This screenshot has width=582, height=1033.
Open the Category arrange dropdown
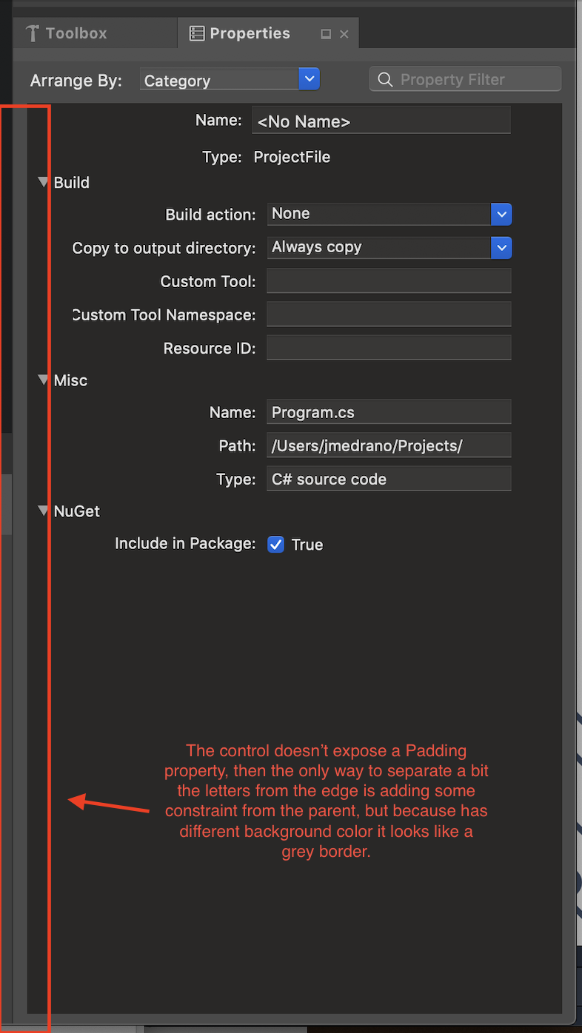pos(222,79)
